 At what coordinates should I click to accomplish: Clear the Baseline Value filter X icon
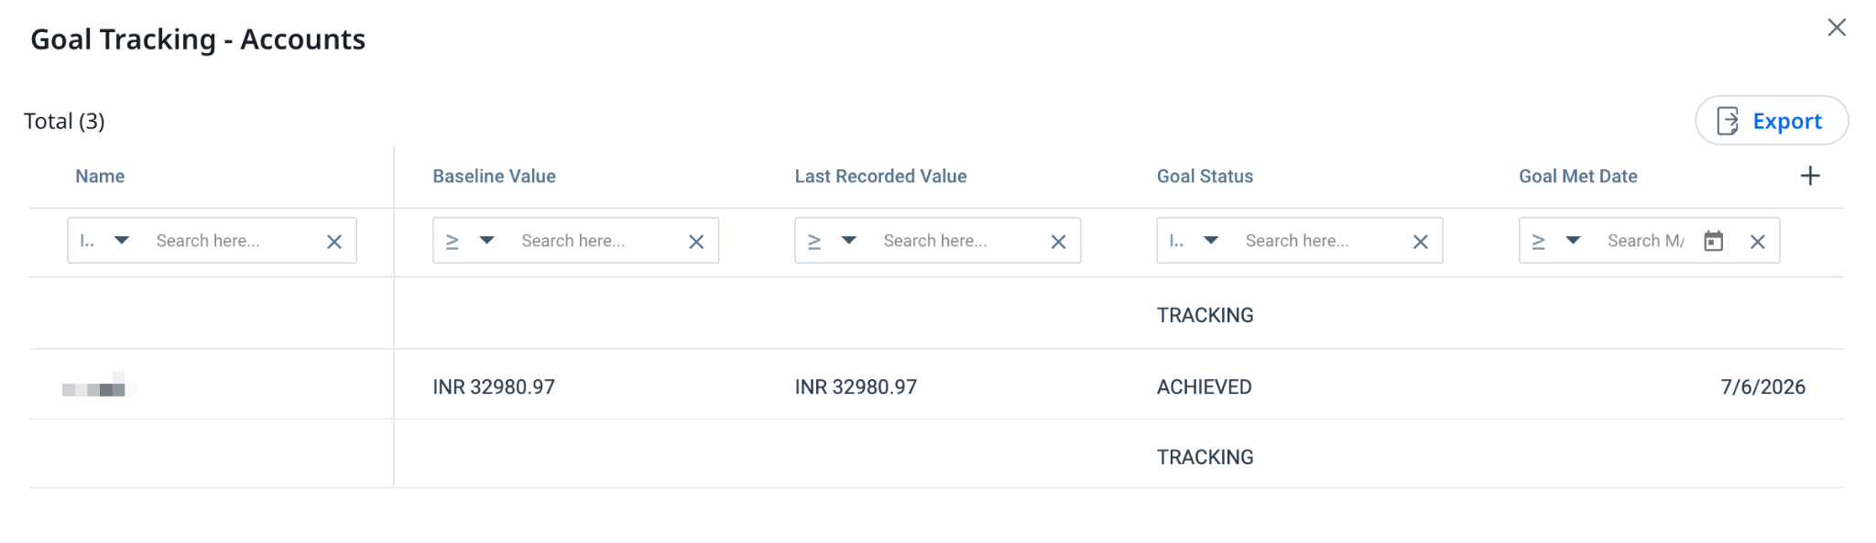pyautogui.click(x=696, y=242)
